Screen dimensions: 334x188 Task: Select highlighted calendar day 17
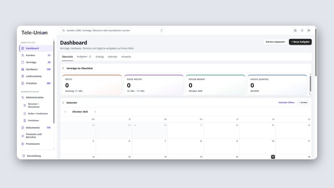pos(273,157)
